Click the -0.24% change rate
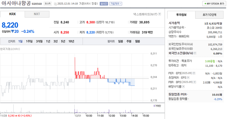Screen dimensions: 227x119 [x=28, y=32]
